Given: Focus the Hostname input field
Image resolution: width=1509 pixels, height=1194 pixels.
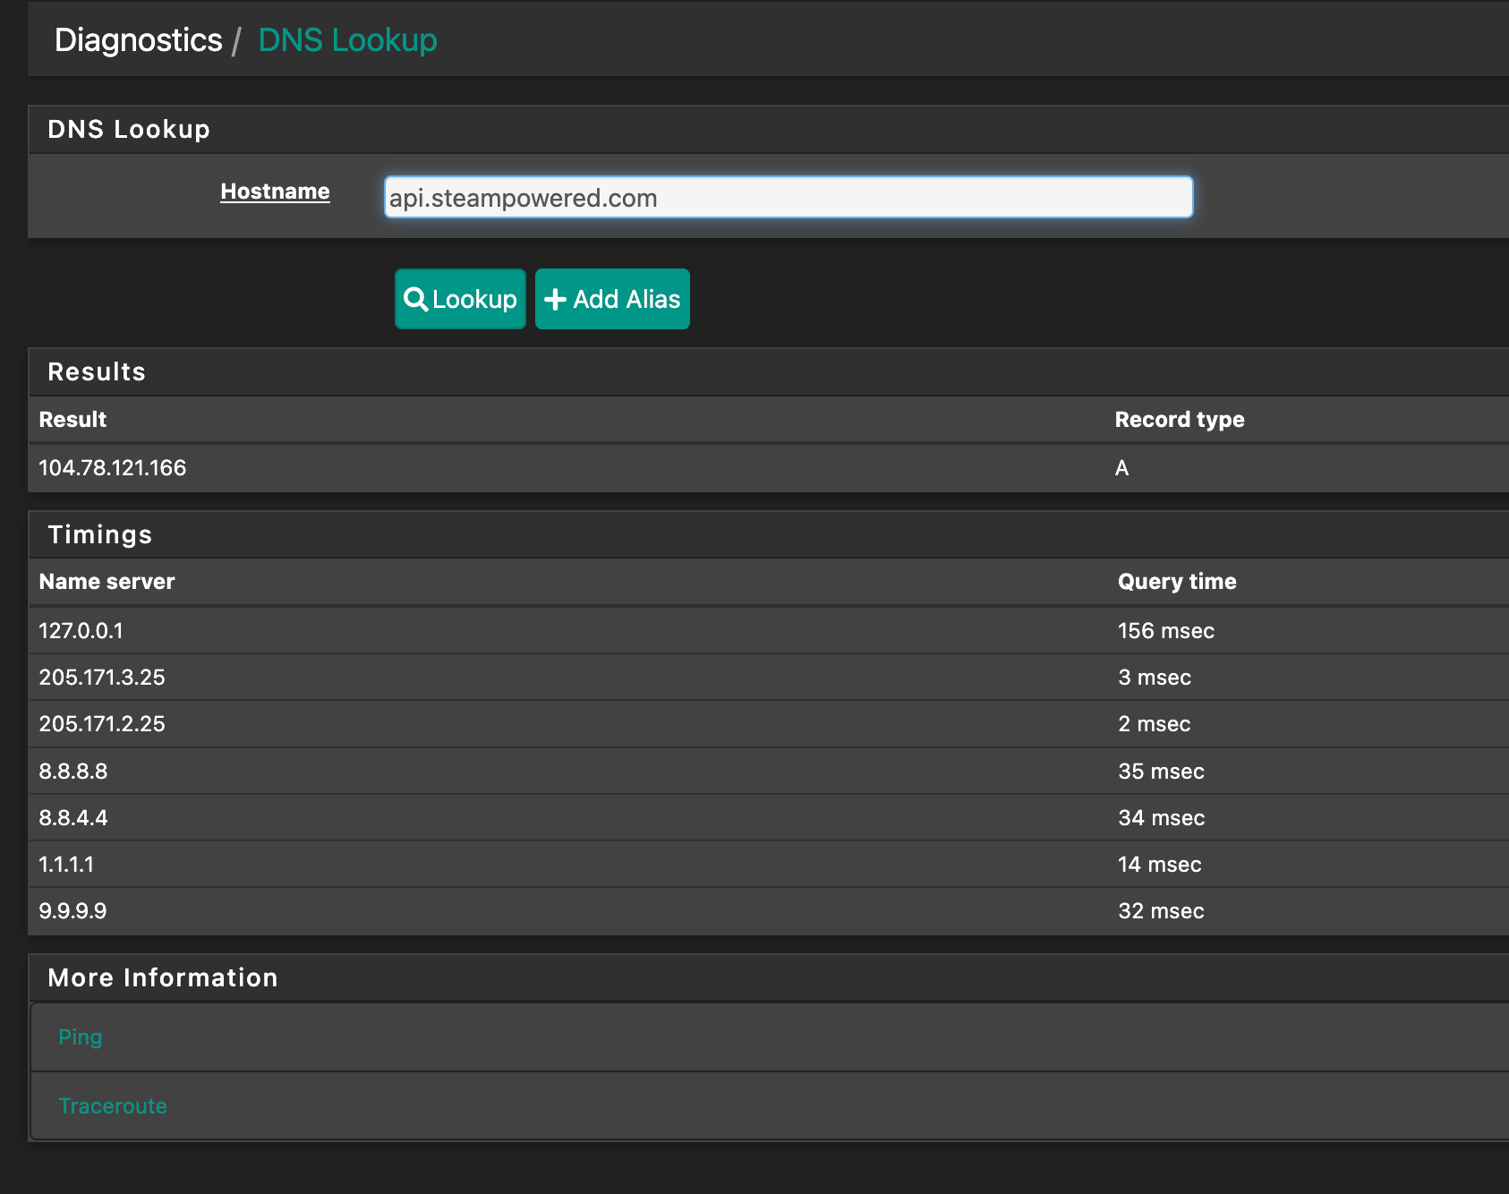Looking at the screenshot, I should tap(789, 197).
